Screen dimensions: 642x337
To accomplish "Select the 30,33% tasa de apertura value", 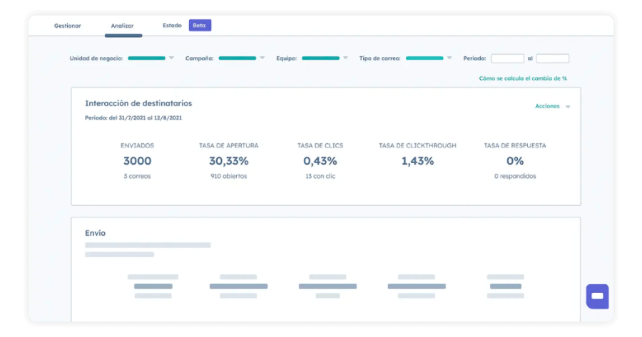I will tap(229, 161).
